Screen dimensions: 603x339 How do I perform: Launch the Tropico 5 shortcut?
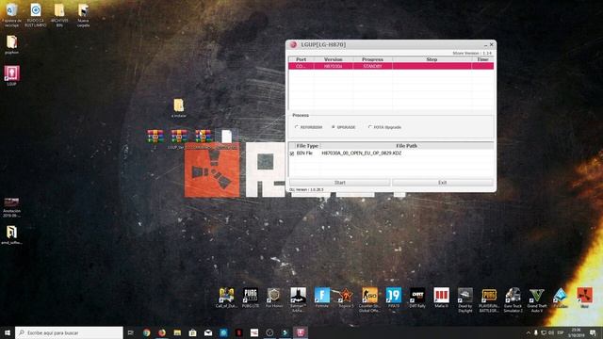pyautogui.click(x=346, y=298)
